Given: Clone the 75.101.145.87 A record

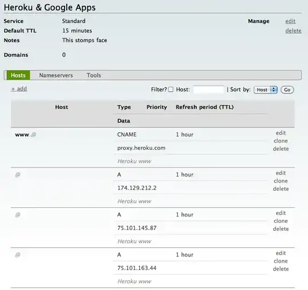Looking at the screenshot, I should click(281, 220).
